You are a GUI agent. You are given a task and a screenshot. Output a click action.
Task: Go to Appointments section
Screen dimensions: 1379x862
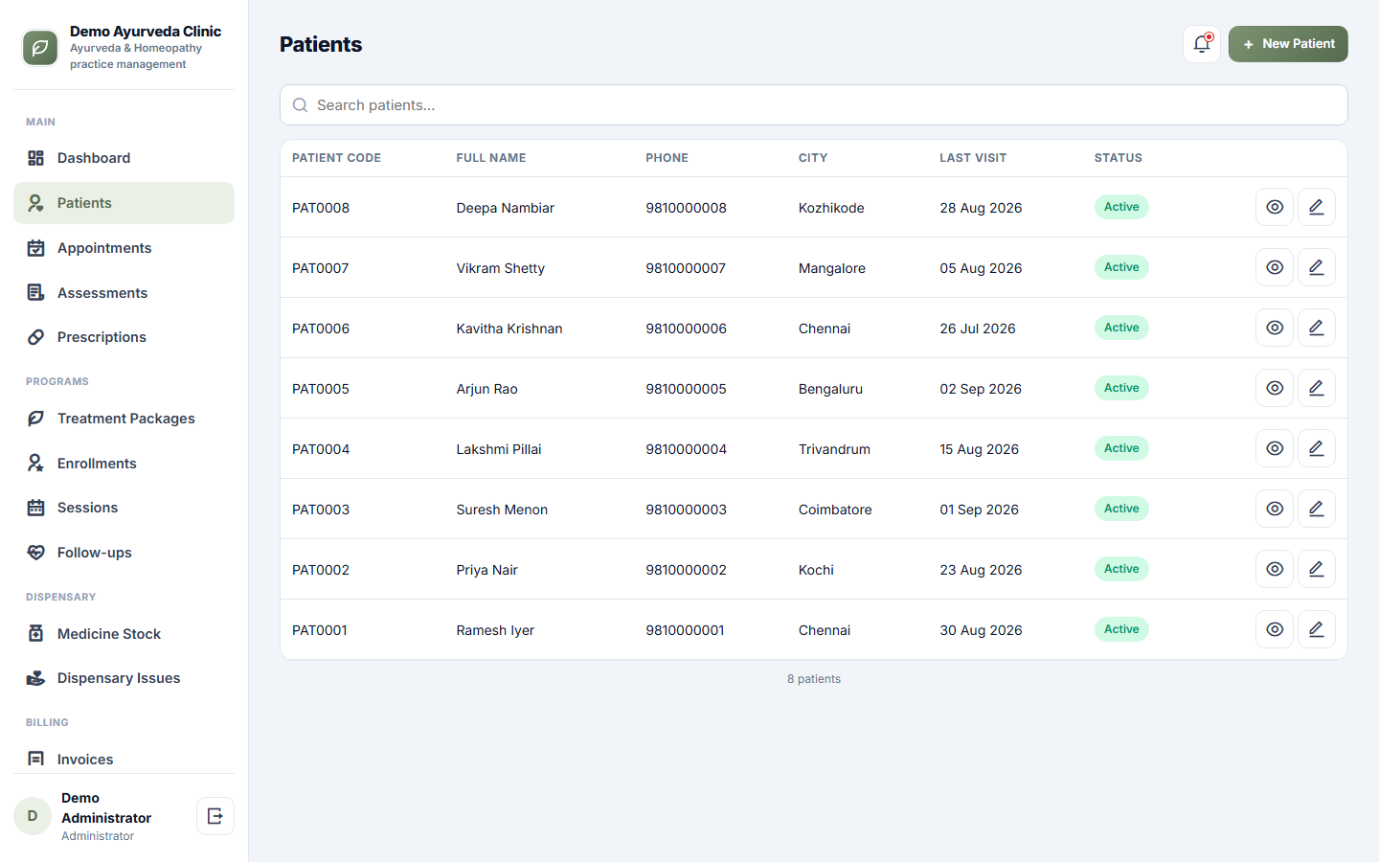coord(124,248)
